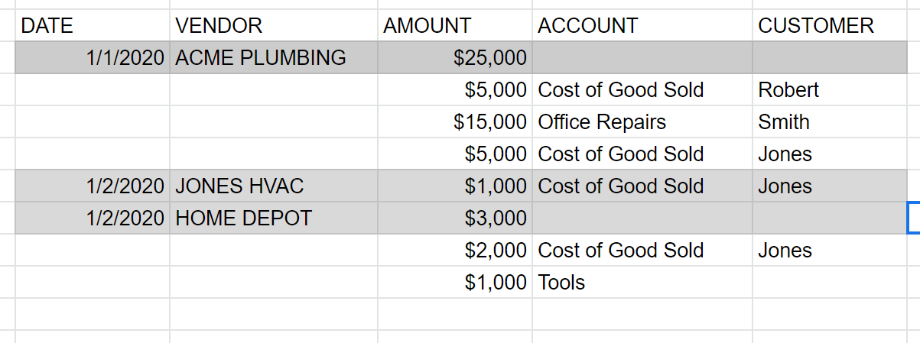Screen dimensions: 920x343
Task: Click the date cell beside HOME DEPOT
Action: 92,218
